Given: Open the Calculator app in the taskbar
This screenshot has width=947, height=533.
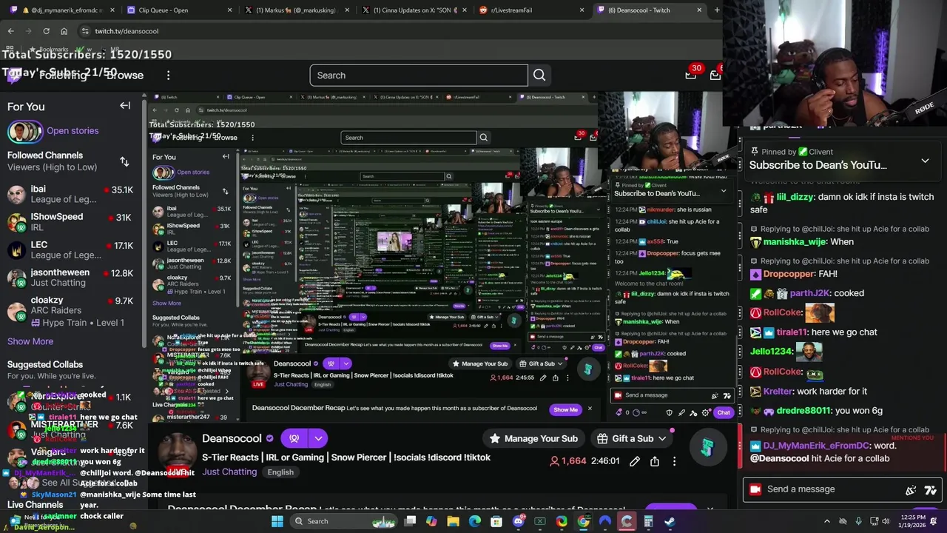Looking at the screenshot, I should point(648,521).
